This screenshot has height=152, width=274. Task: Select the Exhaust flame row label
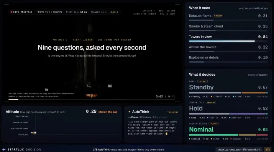[x=200, y=16]
